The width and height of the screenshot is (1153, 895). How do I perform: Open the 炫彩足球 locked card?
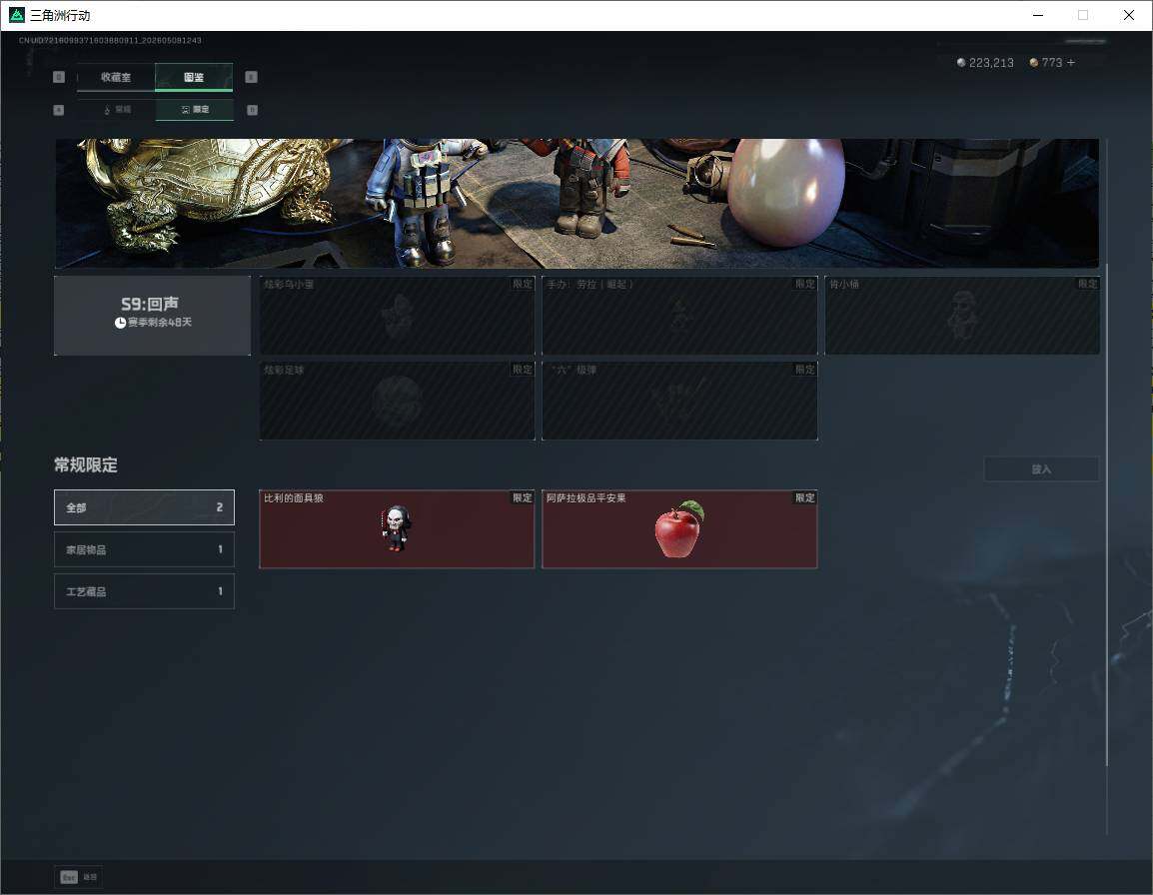(397, 401)
